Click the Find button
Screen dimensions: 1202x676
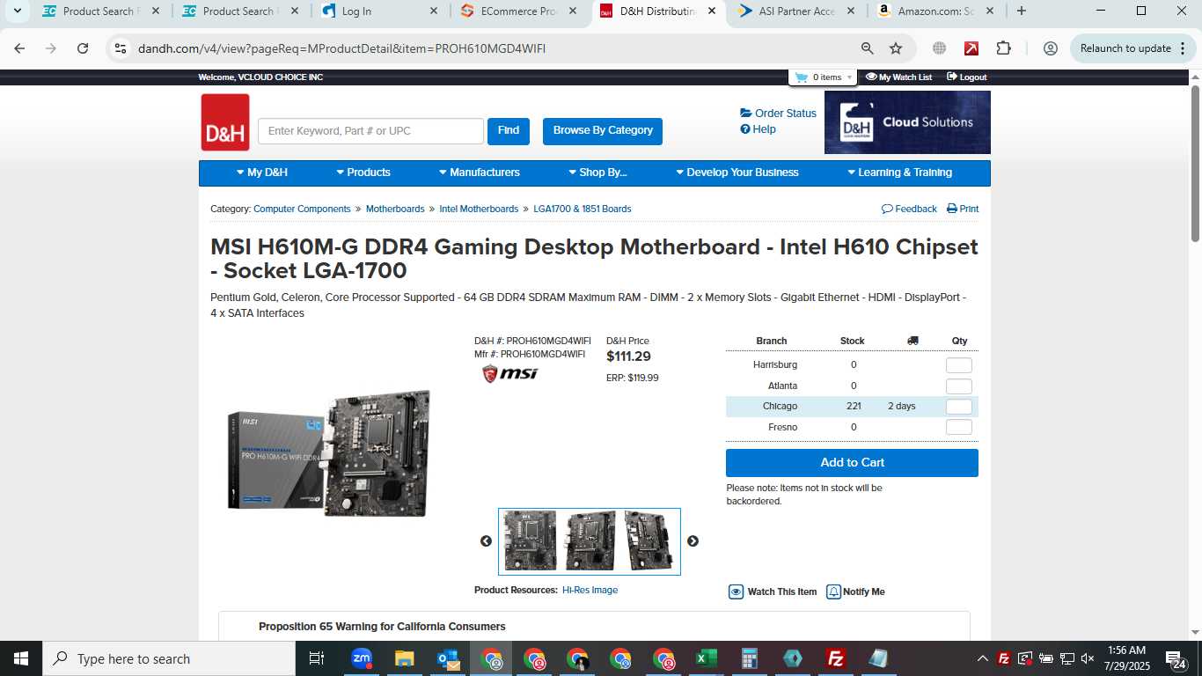tap(509, 131)
